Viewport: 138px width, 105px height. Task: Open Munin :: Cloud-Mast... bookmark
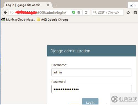(18, 19)
